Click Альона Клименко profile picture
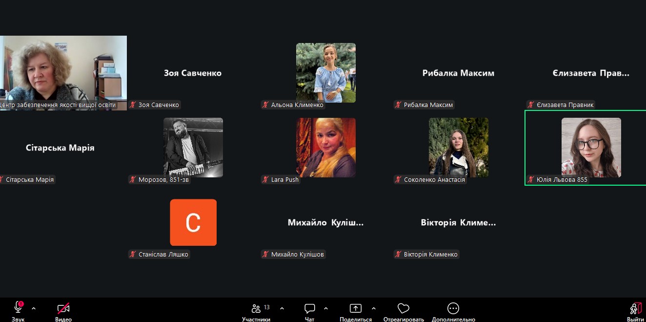Screen dimensions: 646x322 point(325,73)
